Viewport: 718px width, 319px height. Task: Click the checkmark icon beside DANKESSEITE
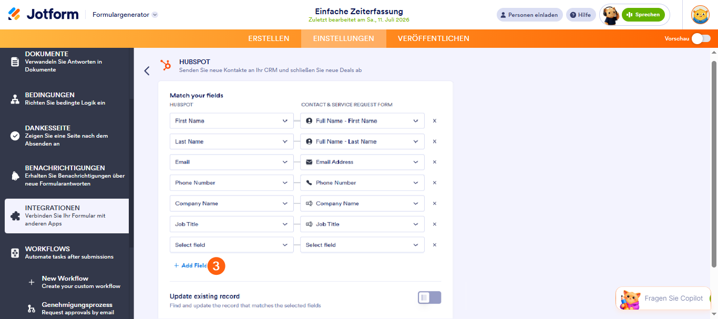coord(15,136)
